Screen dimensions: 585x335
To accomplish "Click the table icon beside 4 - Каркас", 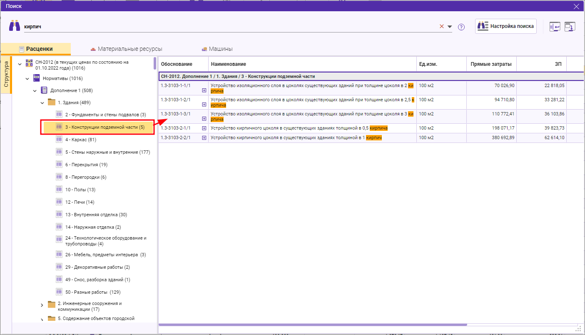I will (59, 140).
